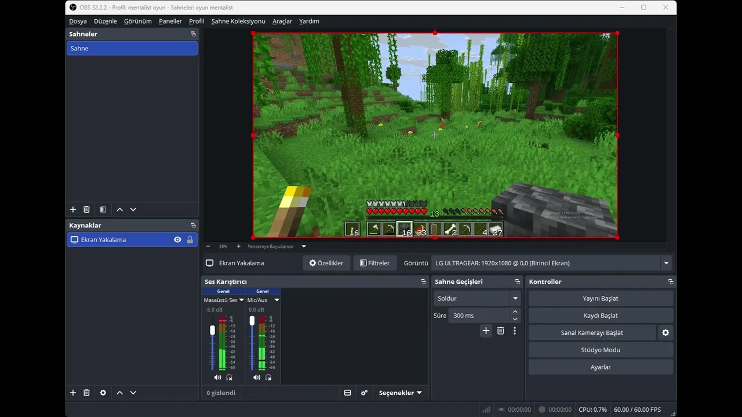Move source up in Kaynaklar list
Image resolution: width=742 pixels, height=417 pixels.
119,393
